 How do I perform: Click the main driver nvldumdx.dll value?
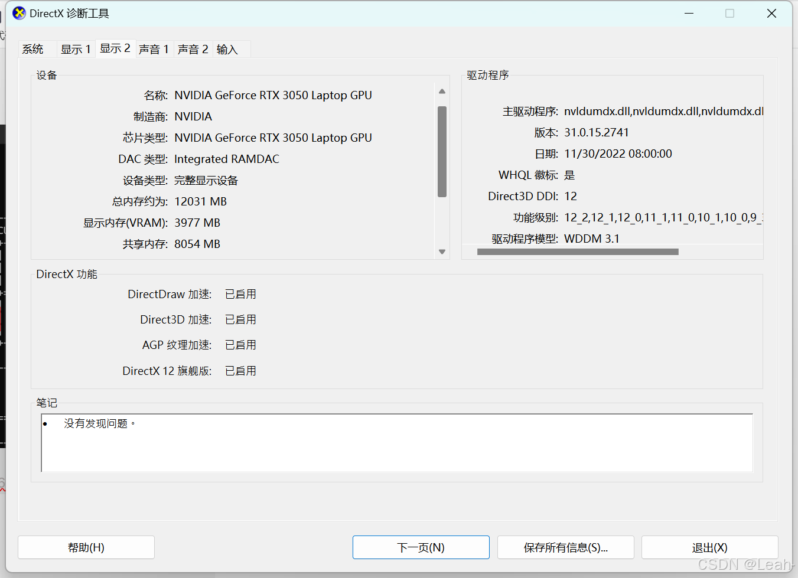(663, 111)
